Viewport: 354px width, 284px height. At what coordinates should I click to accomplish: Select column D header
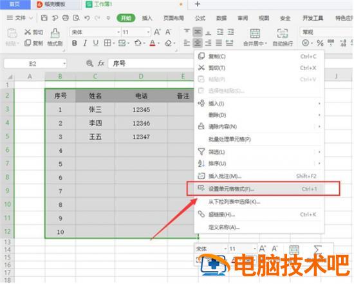coord(141,77)
